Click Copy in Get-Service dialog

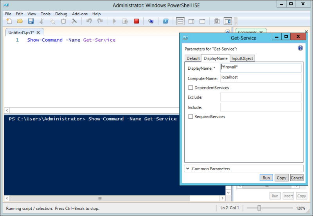tap(281, 178)
